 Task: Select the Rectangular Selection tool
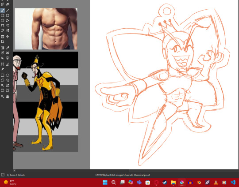tap(3, 75)
